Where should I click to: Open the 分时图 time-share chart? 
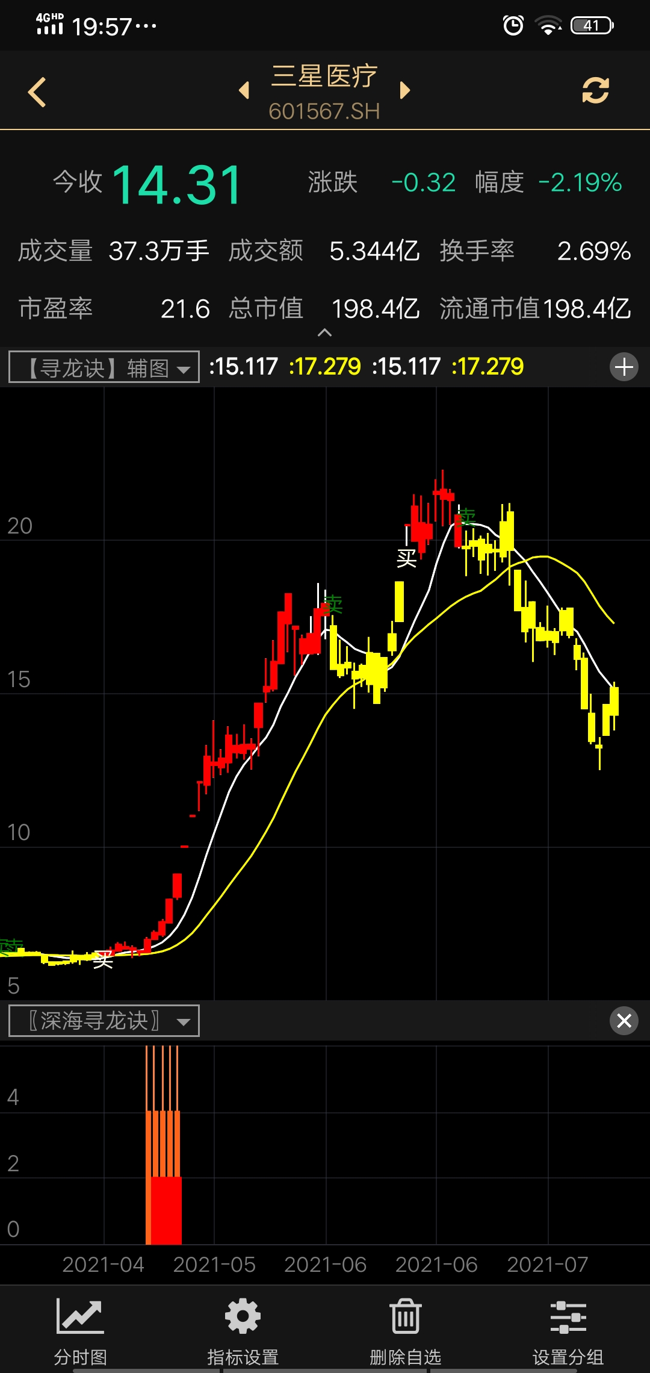click(x=81, y=1332)
